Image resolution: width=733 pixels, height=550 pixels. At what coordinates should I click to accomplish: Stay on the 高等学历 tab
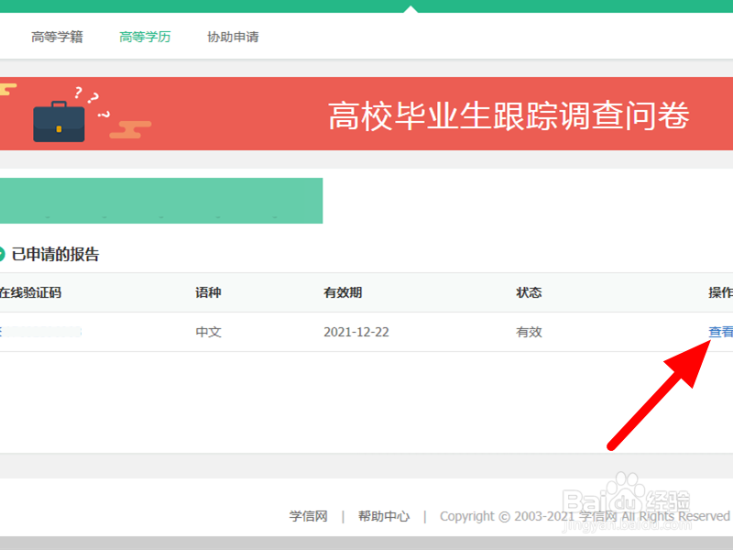coord(144,37)
